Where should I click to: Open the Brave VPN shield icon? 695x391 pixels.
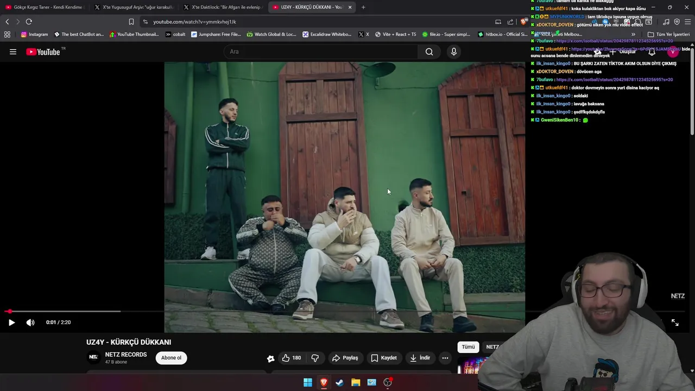pos(677,22)
